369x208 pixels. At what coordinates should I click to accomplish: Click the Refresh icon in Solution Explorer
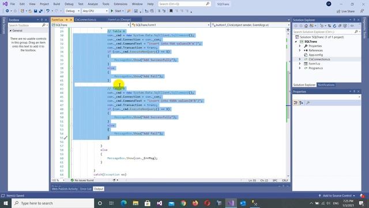click(x=334, y=25)
